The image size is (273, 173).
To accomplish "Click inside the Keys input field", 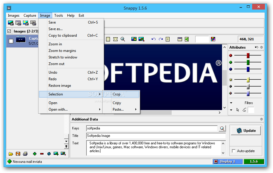I will (152, 128).
